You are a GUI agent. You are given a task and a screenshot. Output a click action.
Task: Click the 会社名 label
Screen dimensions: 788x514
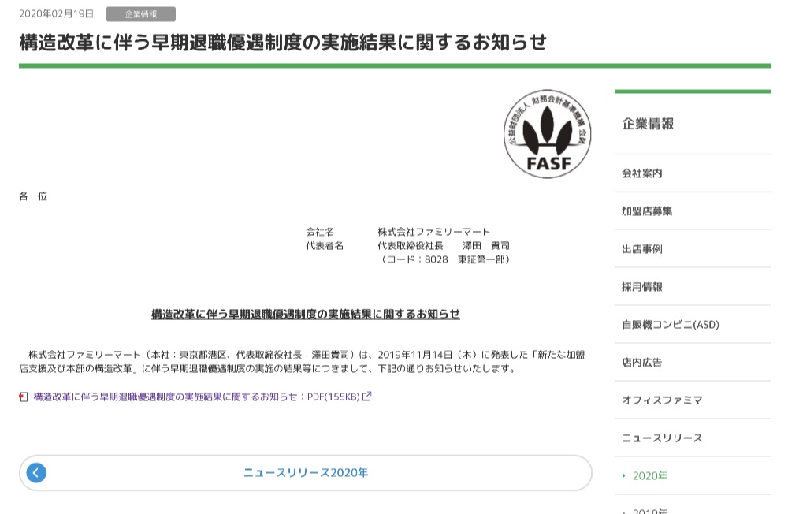(x=320, y=232)
